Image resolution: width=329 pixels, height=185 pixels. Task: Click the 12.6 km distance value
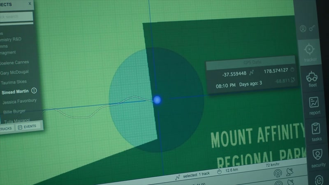click(232, 170)
